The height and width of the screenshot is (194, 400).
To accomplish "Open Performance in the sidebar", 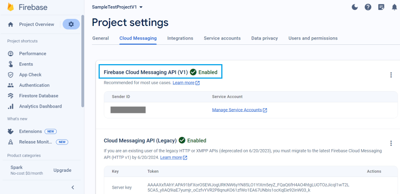I will click(x=33, y=53).
